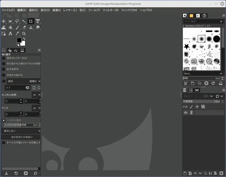Refresh the brushes list
This screenshot has width=226, height=177.
pyautogui.click(x=213, y=83)
